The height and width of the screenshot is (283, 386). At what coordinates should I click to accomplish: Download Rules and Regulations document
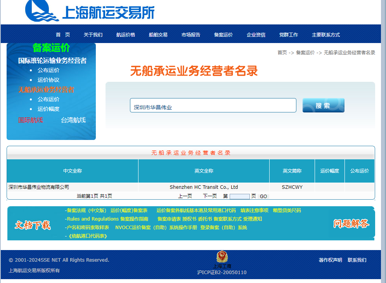pos(93,219)
